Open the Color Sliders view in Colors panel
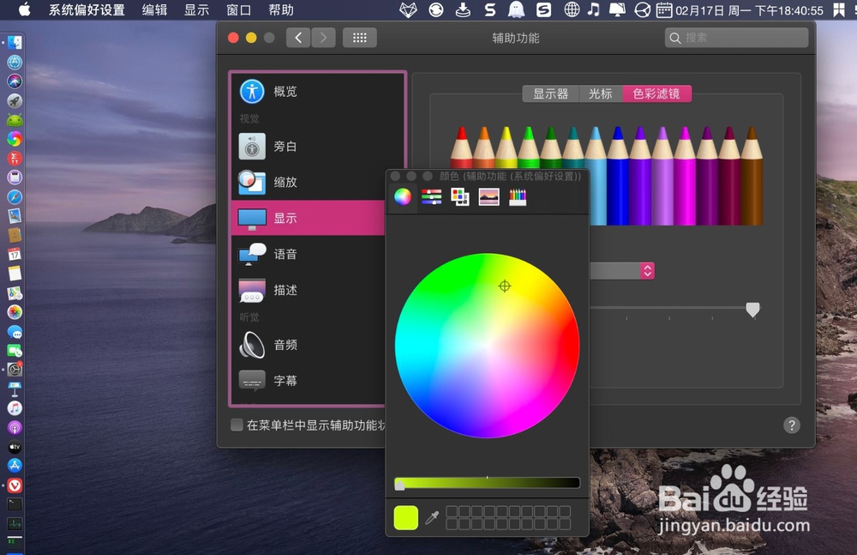Viewport: 857px width, 555px height. [430, 196]
